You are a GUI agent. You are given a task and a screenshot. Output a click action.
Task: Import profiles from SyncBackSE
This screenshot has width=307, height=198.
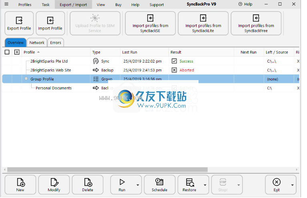pos(150,24)
